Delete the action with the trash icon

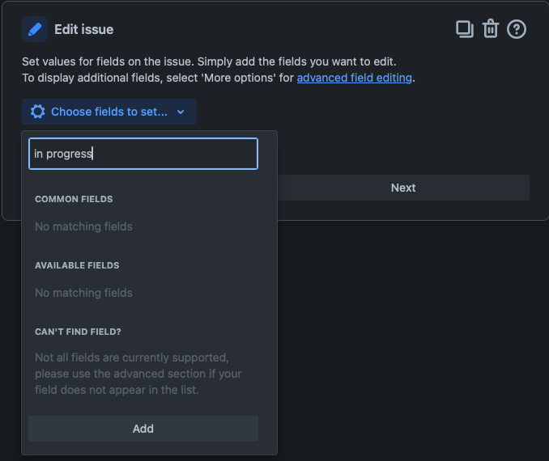[x=491, y=29]
